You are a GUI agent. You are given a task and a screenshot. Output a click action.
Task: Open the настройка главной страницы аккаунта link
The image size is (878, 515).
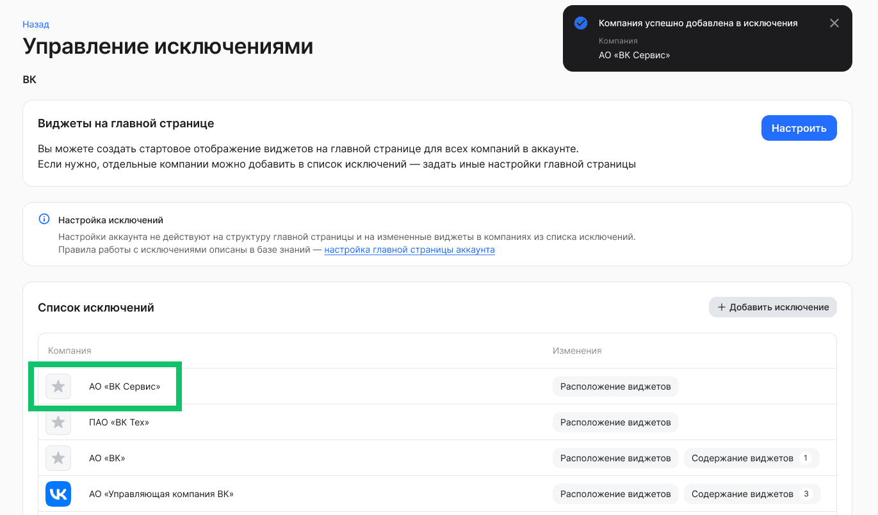pos(409,250)
